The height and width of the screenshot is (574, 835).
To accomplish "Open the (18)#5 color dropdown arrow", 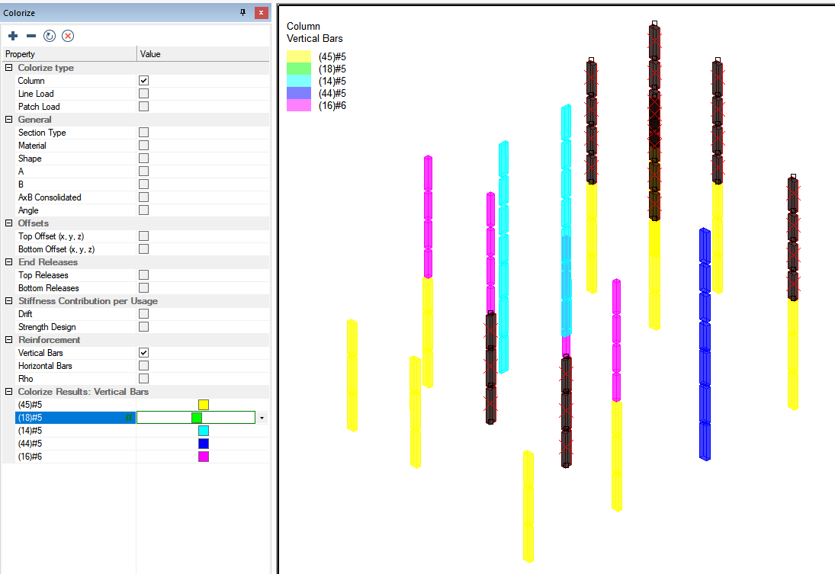I will pos(262,418).
